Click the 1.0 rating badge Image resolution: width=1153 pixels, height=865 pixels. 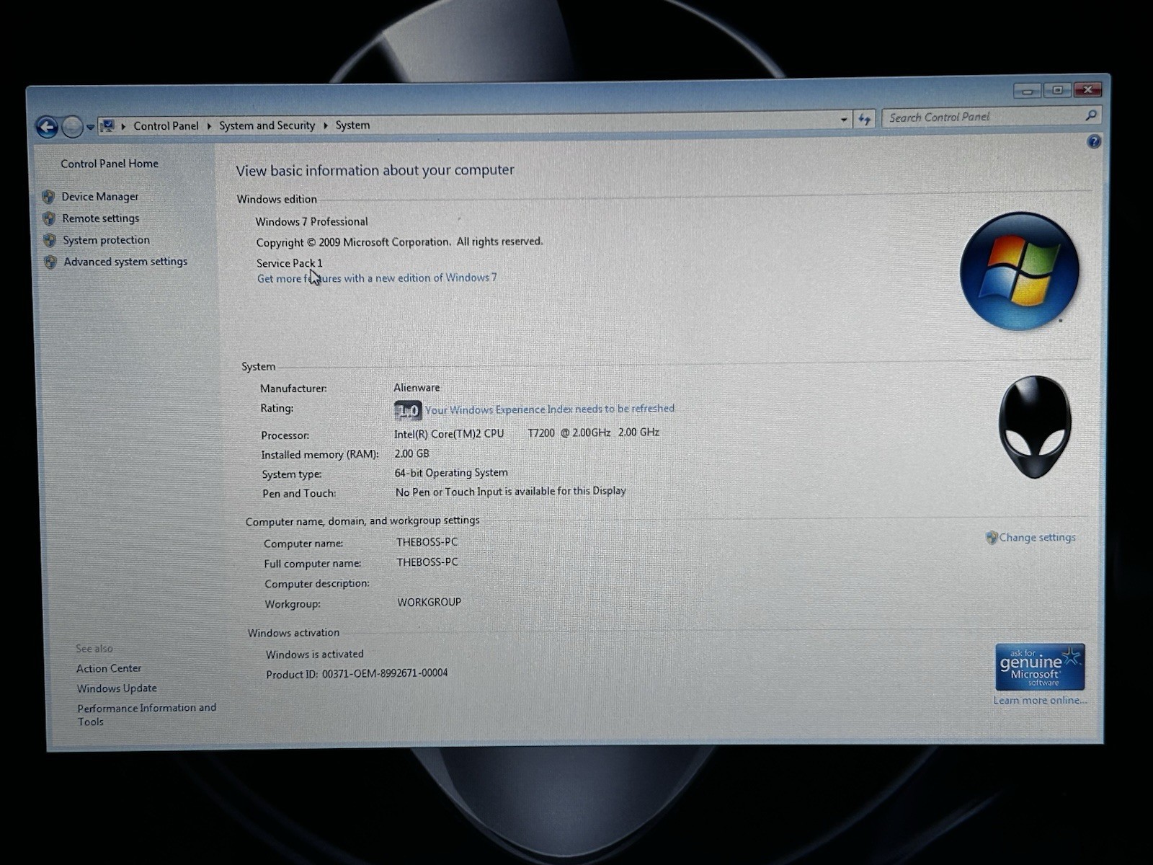[408, 411]
